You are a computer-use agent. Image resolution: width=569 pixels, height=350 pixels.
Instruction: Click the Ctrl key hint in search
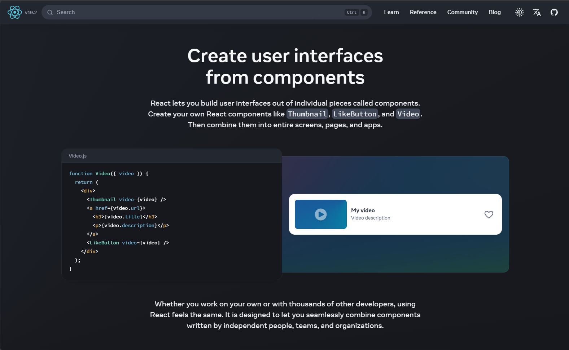coord(352,12)
